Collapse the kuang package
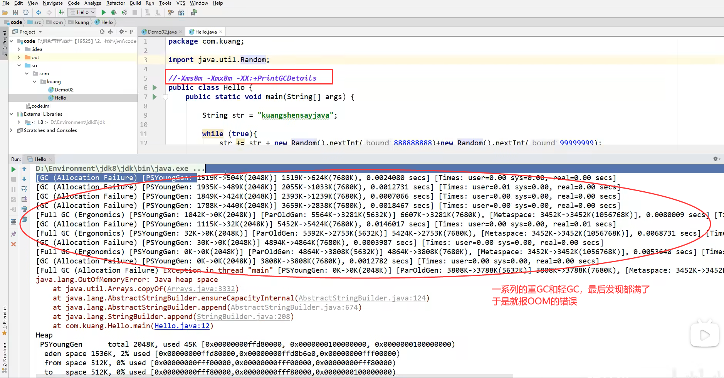The height and width of the screenshot is (378, 724). 34,81
